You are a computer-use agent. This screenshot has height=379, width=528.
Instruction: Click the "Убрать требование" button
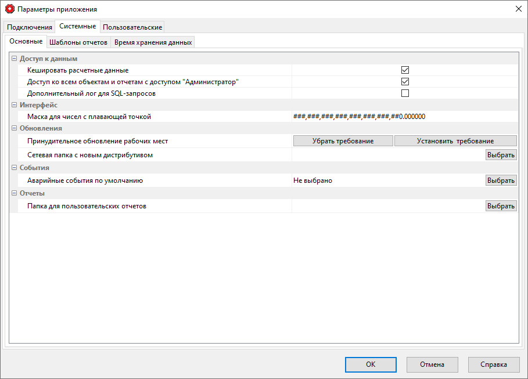pos(343,141)
